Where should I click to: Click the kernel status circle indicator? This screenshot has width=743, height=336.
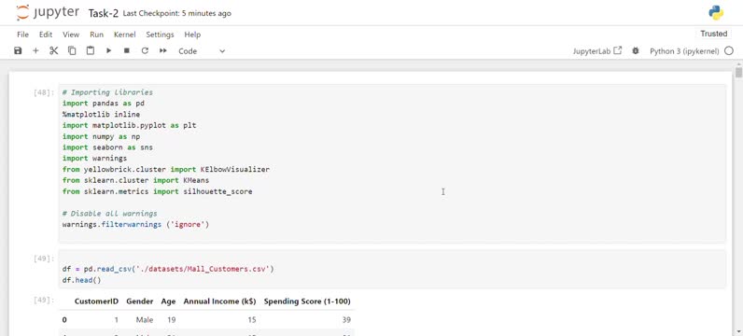(x=729, y=50)
